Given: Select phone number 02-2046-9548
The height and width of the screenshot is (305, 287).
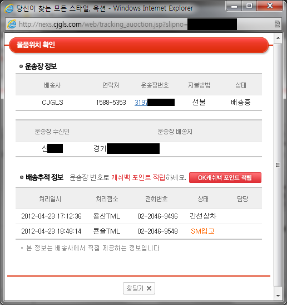Looking at the screenshot, I should 157,231.
